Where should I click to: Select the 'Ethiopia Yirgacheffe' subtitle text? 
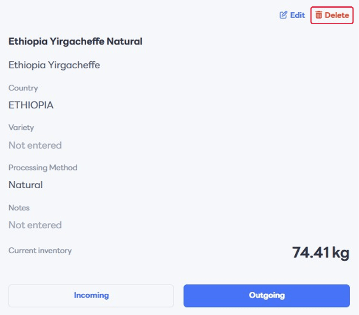(x=54, y=65)
